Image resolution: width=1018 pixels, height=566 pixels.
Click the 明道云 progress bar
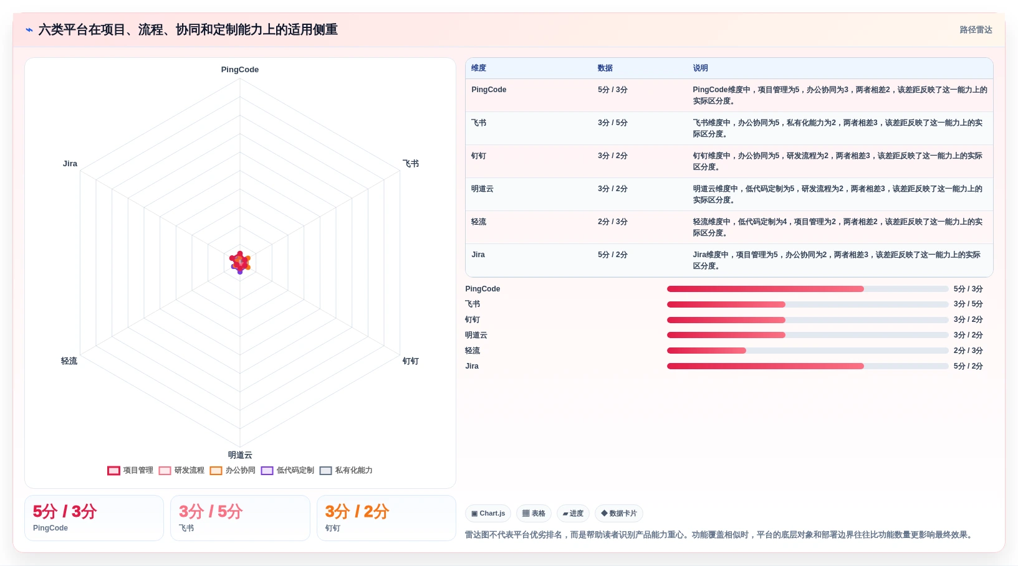point(807,335)
